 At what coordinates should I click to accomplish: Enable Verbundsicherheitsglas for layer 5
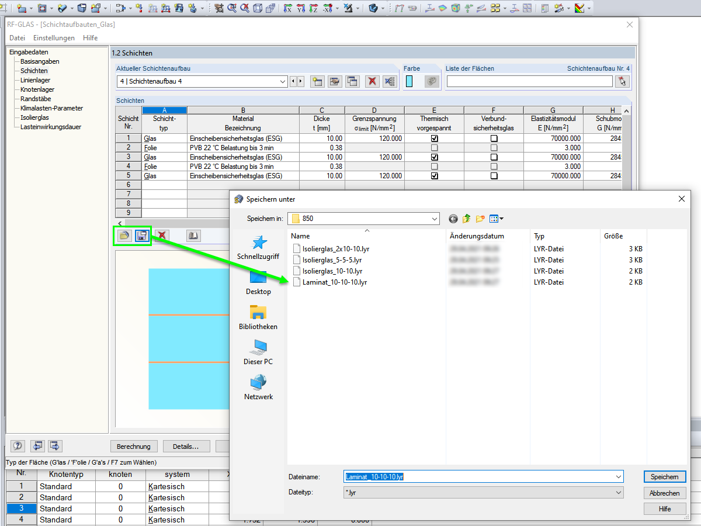[494, 176]
